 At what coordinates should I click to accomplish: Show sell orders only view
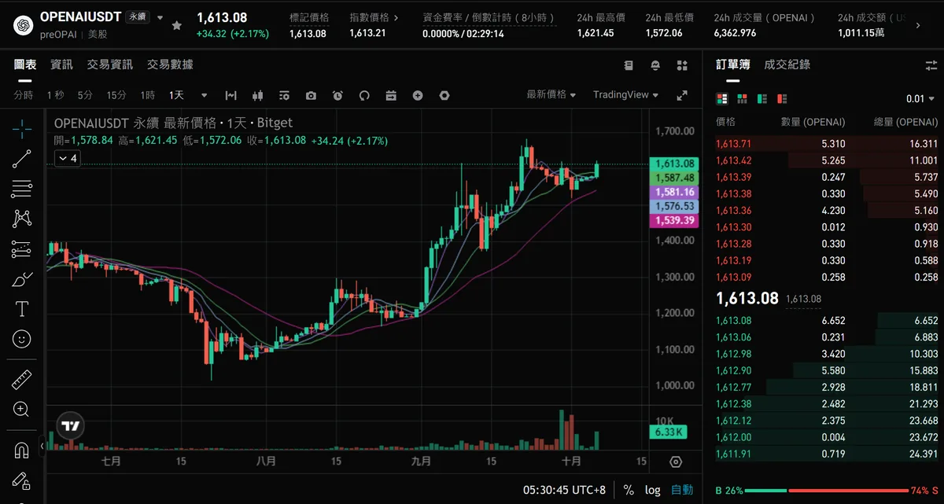pos(781,99)
